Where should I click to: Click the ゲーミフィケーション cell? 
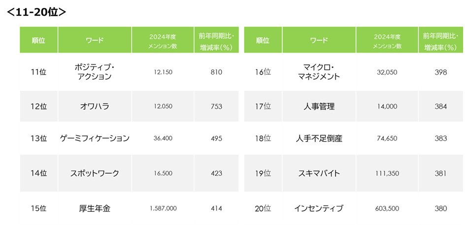(95, 138)
